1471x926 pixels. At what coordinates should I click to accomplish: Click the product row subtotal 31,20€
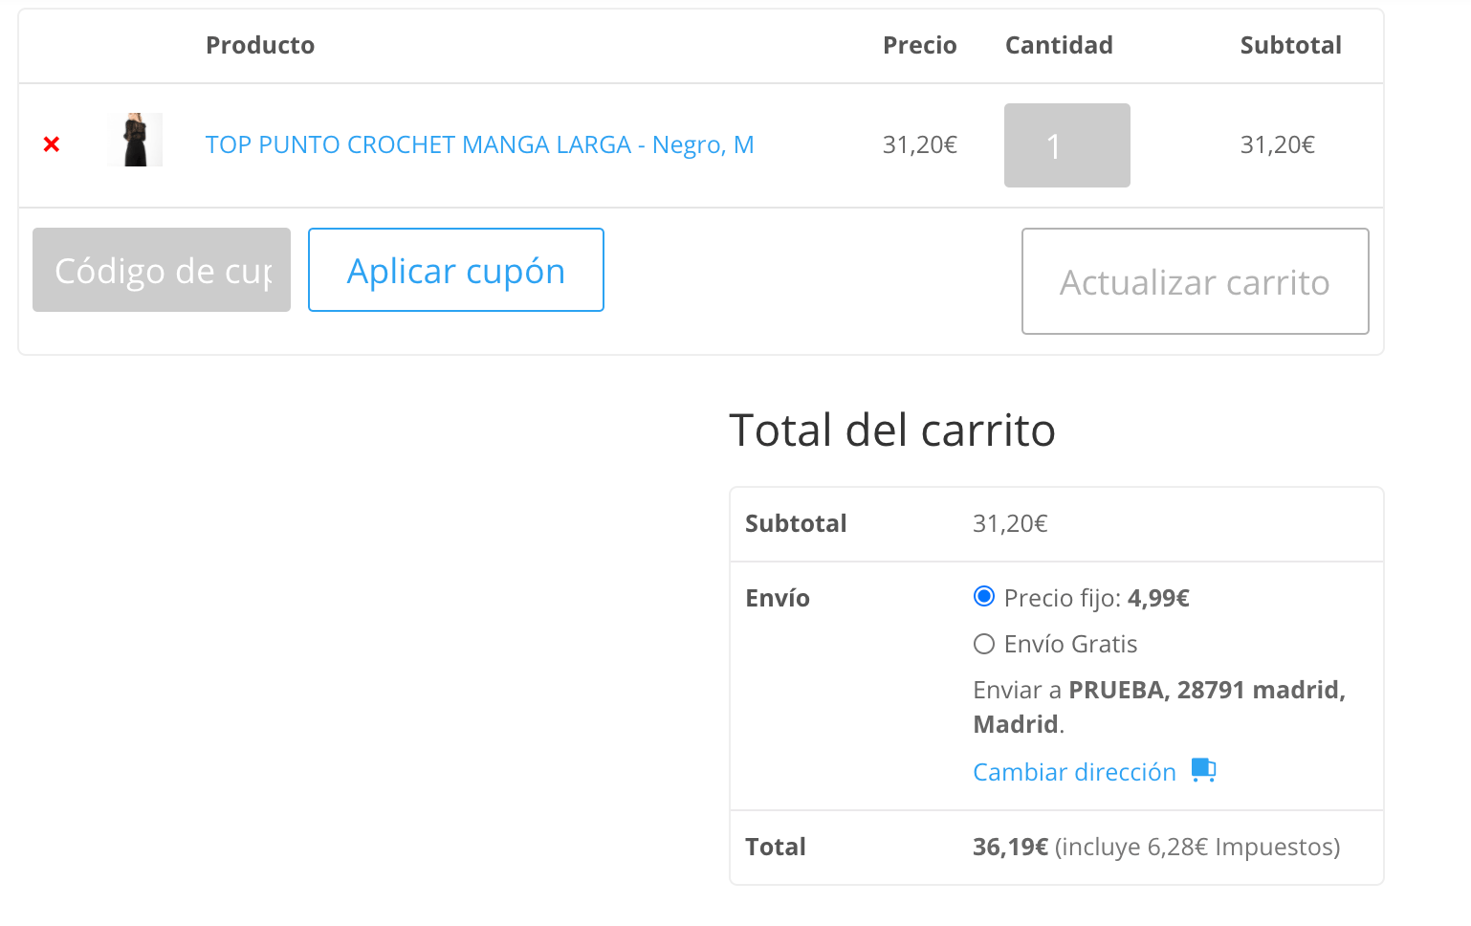[1277, 144]
